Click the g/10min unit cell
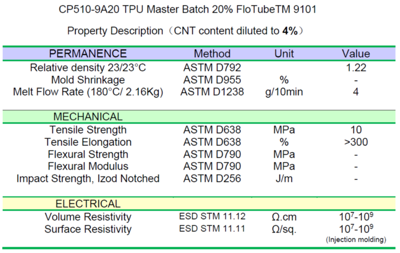This screenshot has width=400, height=253. (x=284, y=92)
